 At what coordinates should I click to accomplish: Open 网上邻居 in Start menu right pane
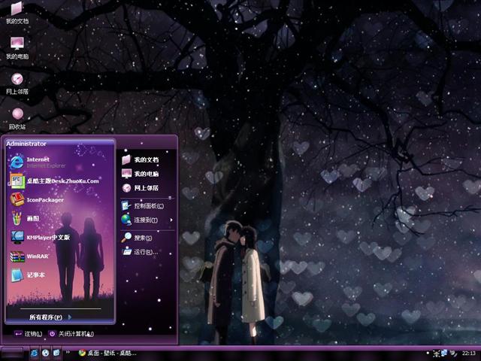[141, 188]
